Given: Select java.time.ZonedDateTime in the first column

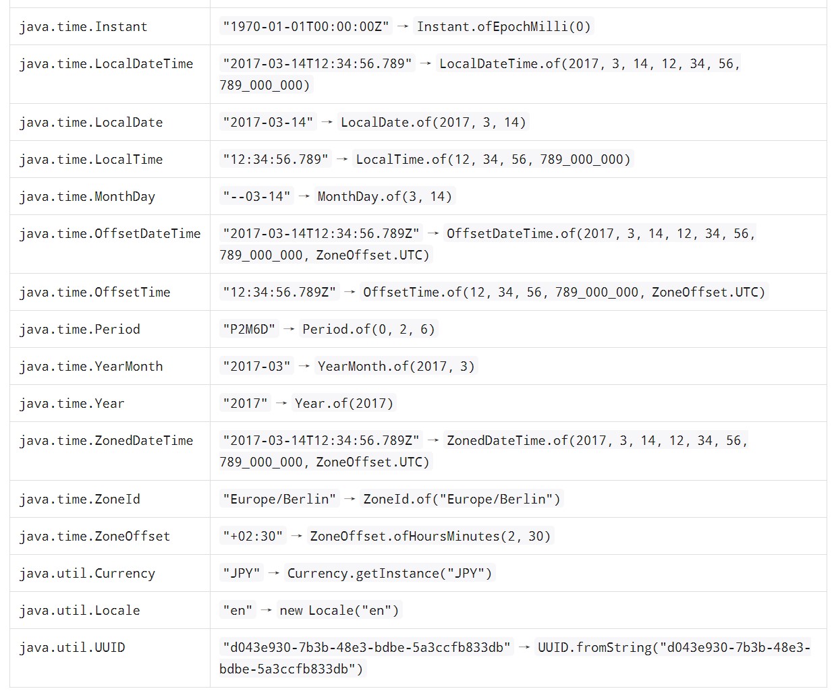Looking at the screenshot, I should click(106, 441).
